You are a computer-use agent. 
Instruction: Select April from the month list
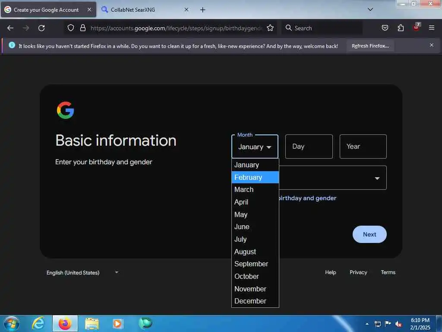[255, 202]
